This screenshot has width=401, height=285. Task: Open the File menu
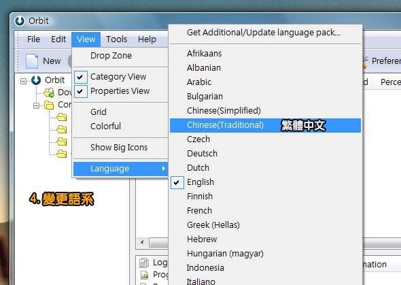(x=33, y=39)
